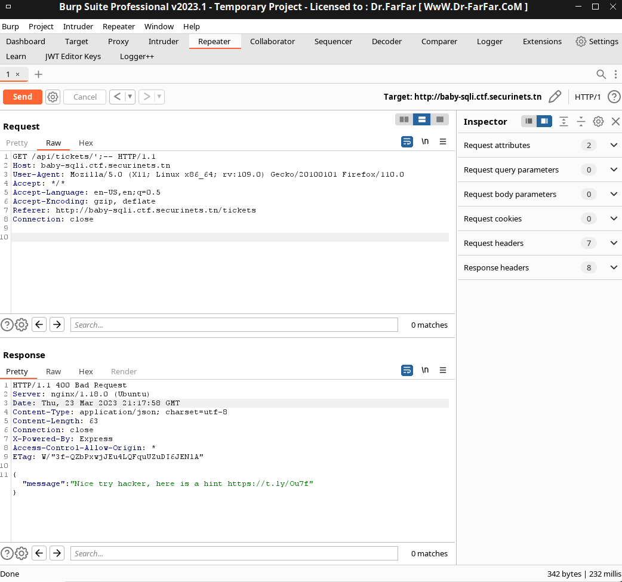
Task: Open the Help menu
Action: tap(191, 27)
